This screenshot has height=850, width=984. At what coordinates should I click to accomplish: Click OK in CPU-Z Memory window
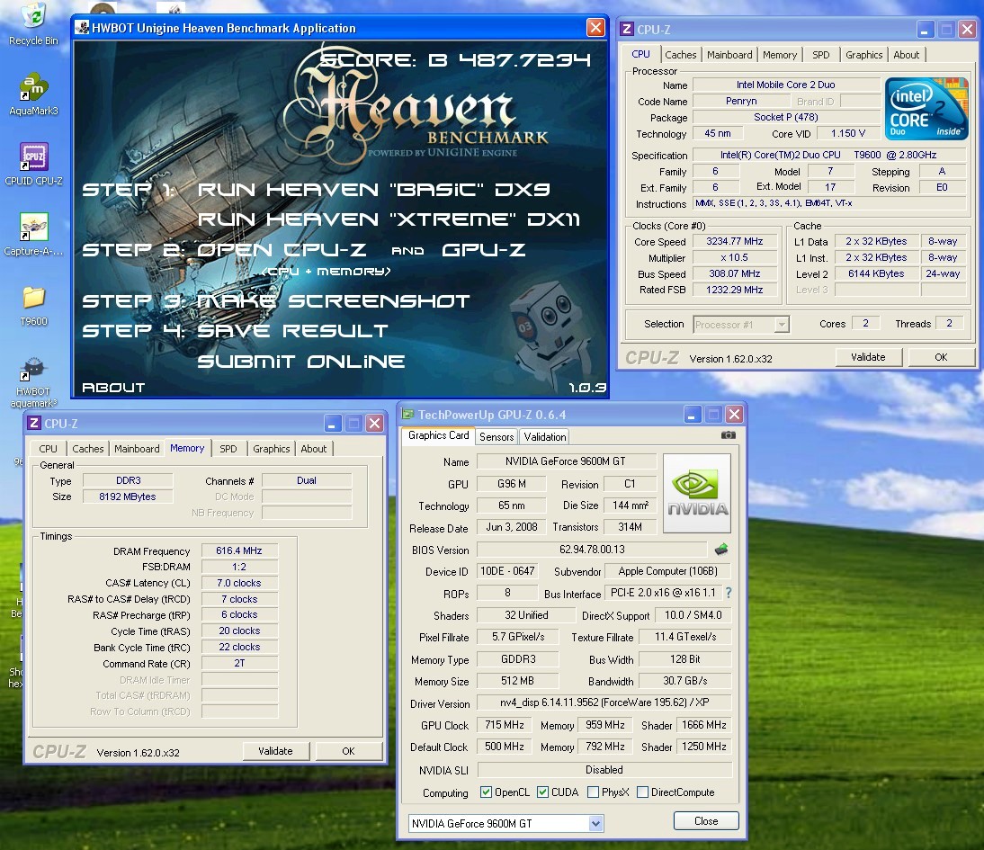[348, 751]
